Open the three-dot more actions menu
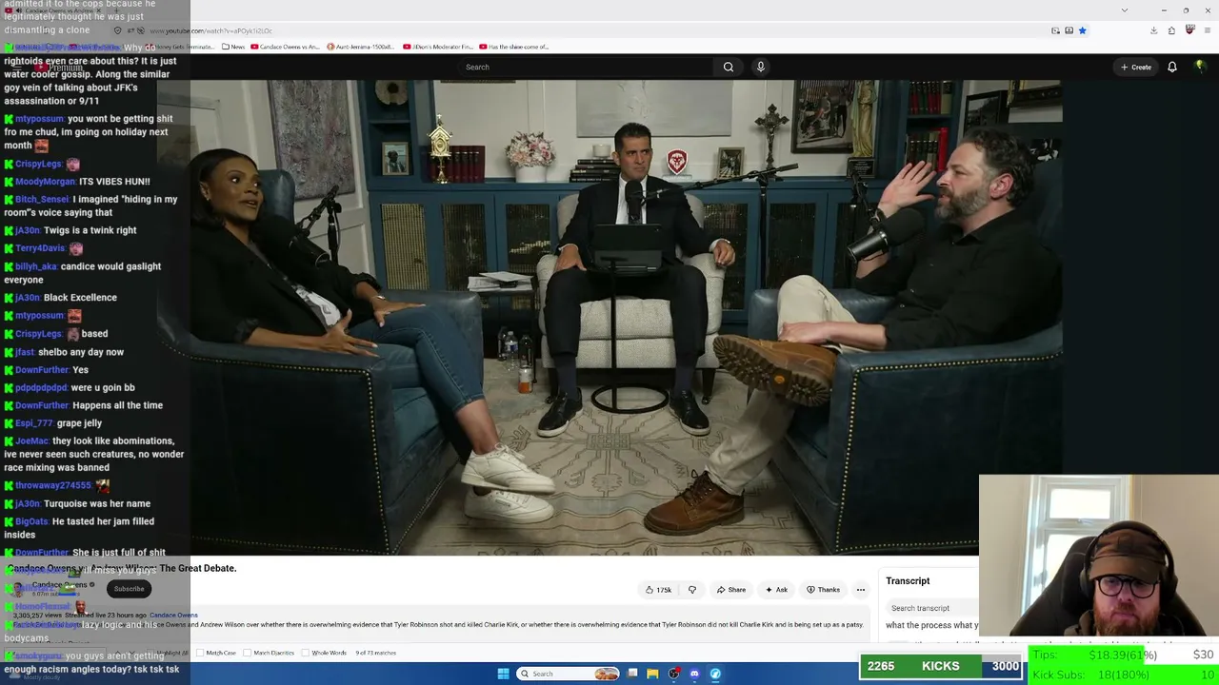 coord(861,590)
